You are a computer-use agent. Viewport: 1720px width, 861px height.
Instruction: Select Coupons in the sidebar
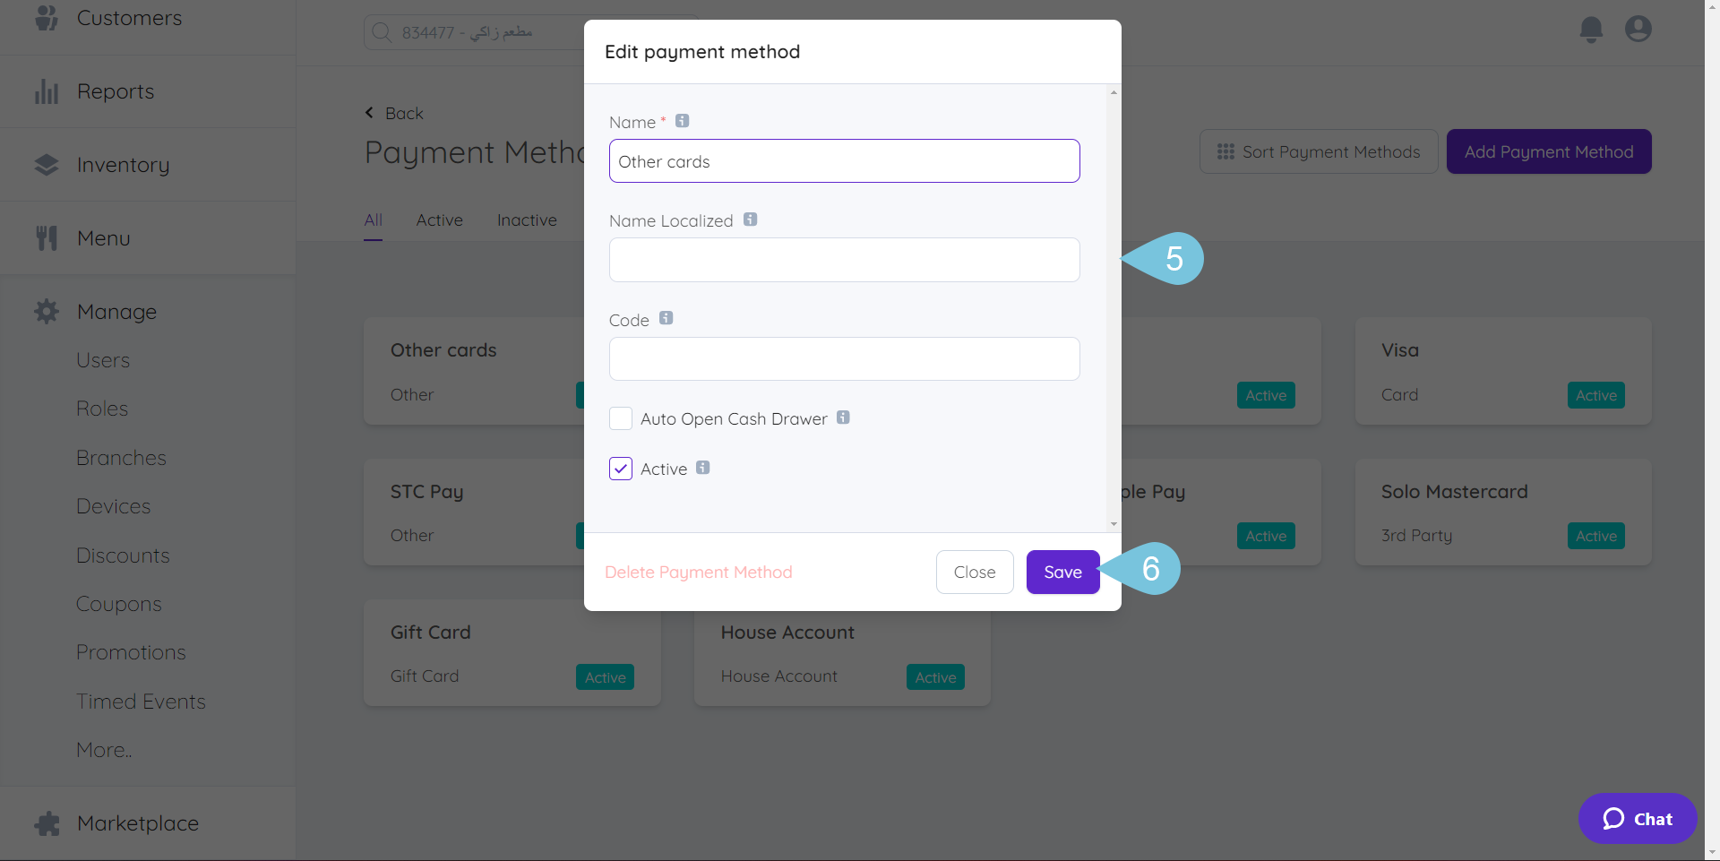(x=118, y=603)
